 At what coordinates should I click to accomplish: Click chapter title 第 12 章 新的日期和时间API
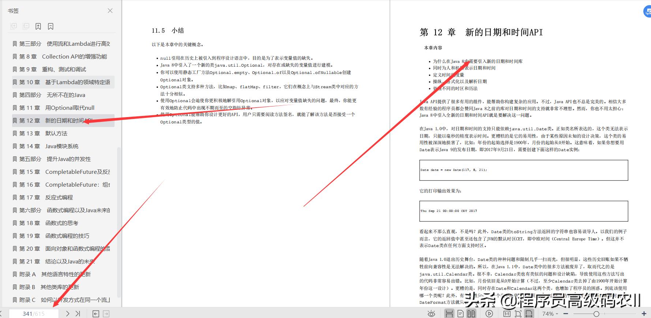click(x=481, y=32)
